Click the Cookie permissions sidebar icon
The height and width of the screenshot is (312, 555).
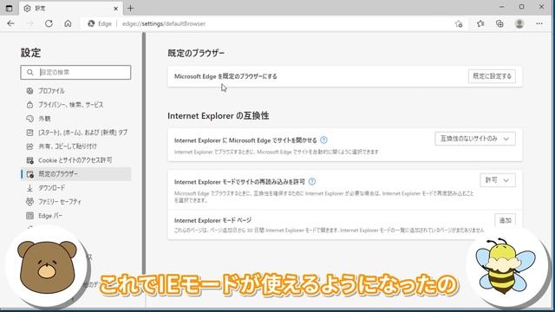tap(29, 160)
